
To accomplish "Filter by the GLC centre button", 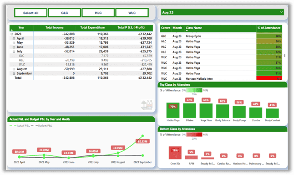I will pos(65,13).
